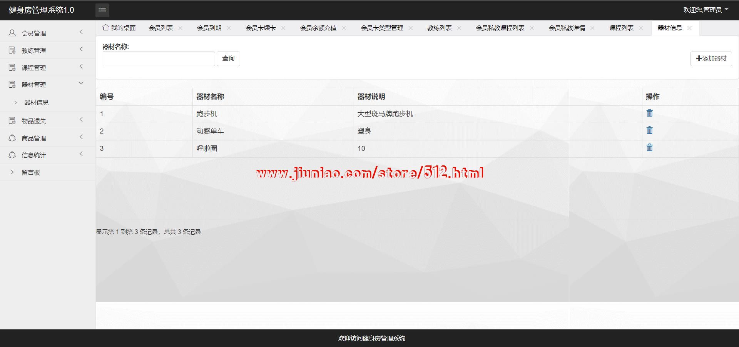The image size is (739, 347).
Task: Switch to the 会员列表 tab
Action: click(x=161, y=28)
